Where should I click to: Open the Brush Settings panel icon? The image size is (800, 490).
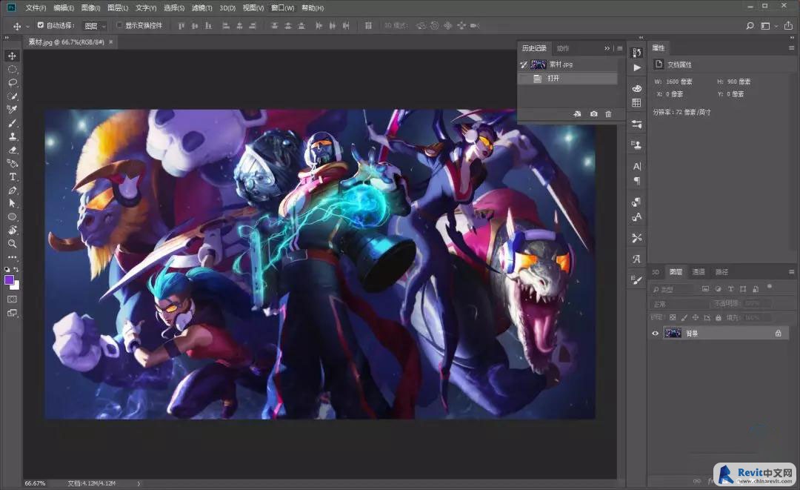(636, 279)
